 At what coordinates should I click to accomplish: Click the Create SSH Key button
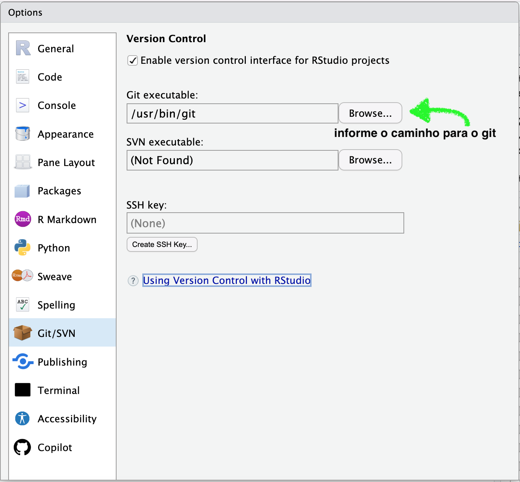pyautogui.click(x=162, y=244)
